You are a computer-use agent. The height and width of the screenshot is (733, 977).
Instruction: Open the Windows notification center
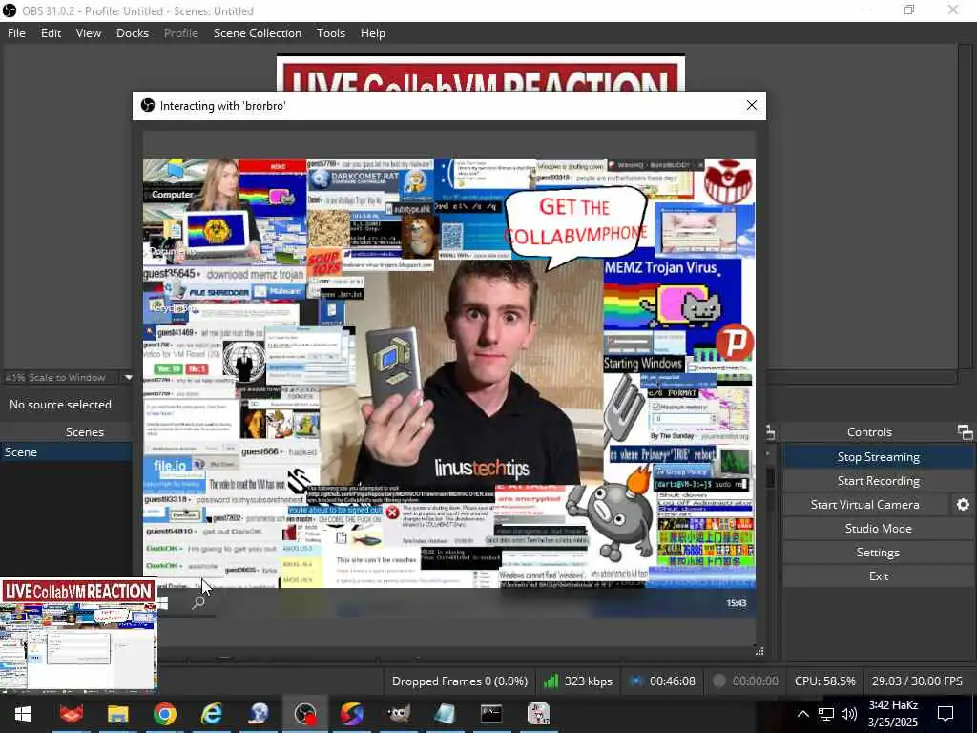[x=946, y=714]
